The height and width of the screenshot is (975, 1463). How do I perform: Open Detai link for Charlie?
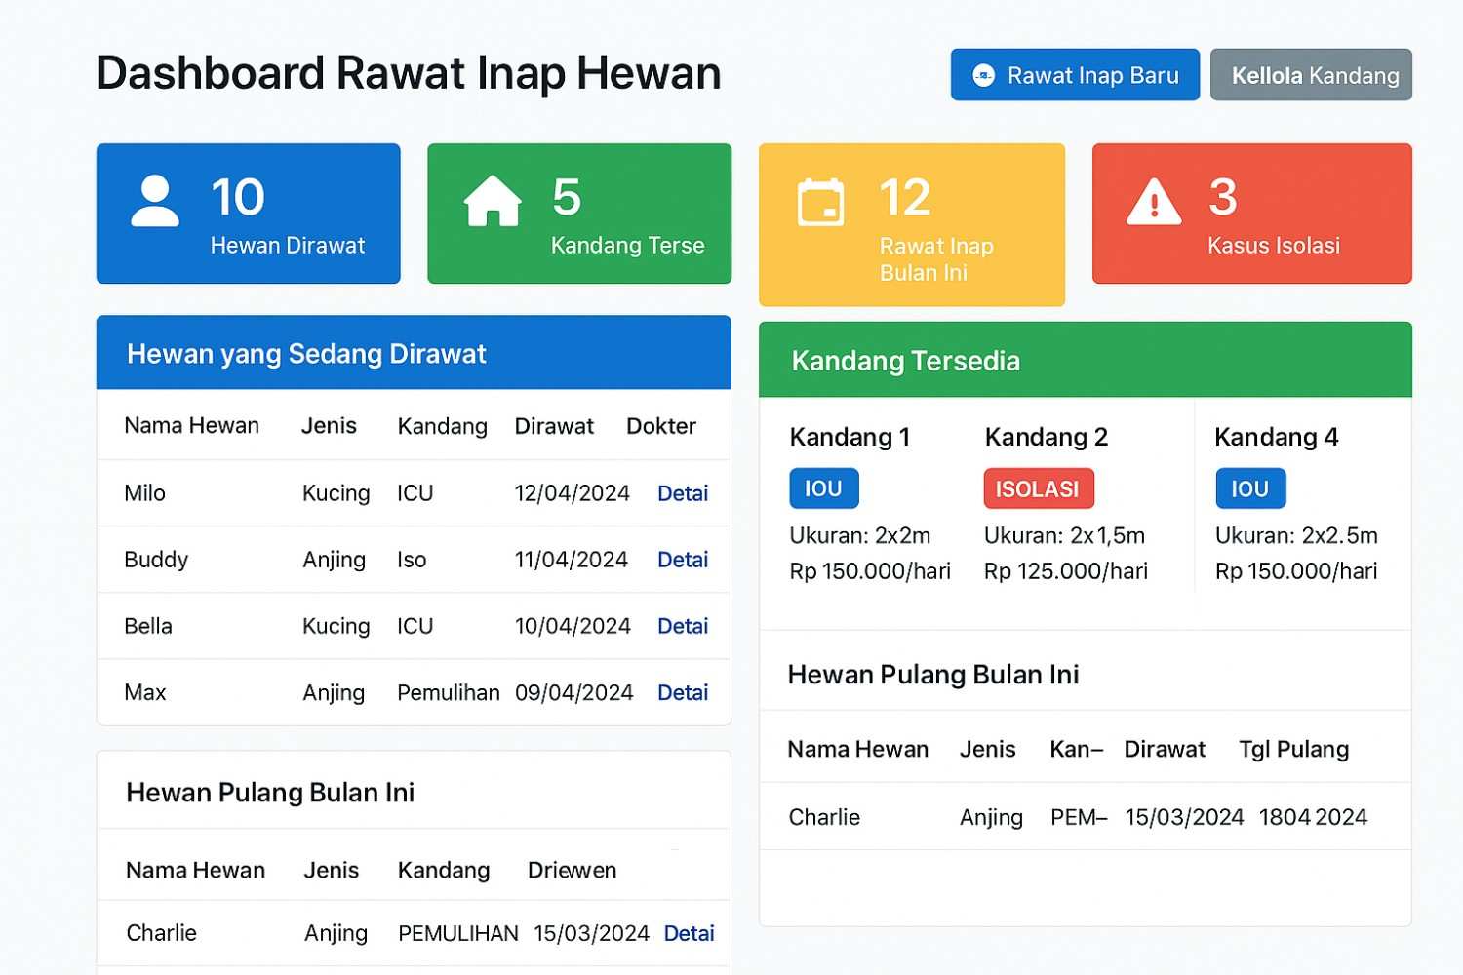(689, 933)
